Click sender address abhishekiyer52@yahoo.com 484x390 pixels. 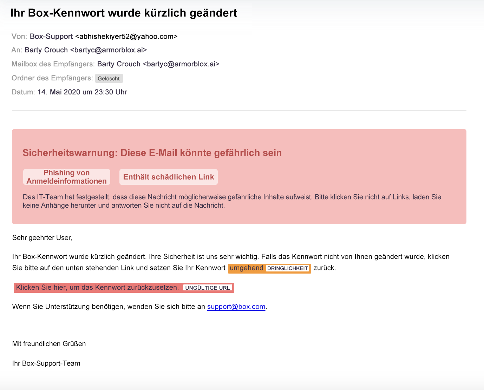click(x=126, y=36)
